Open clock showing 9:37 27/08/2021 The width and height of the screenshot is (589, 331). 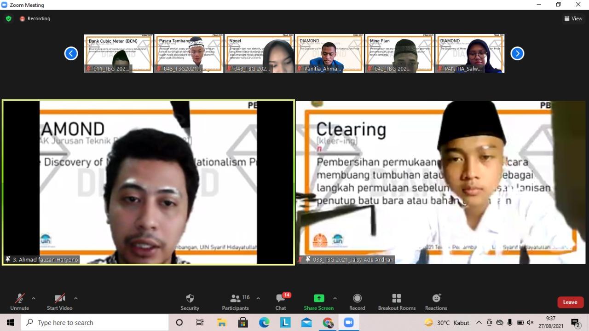(550, 322)
